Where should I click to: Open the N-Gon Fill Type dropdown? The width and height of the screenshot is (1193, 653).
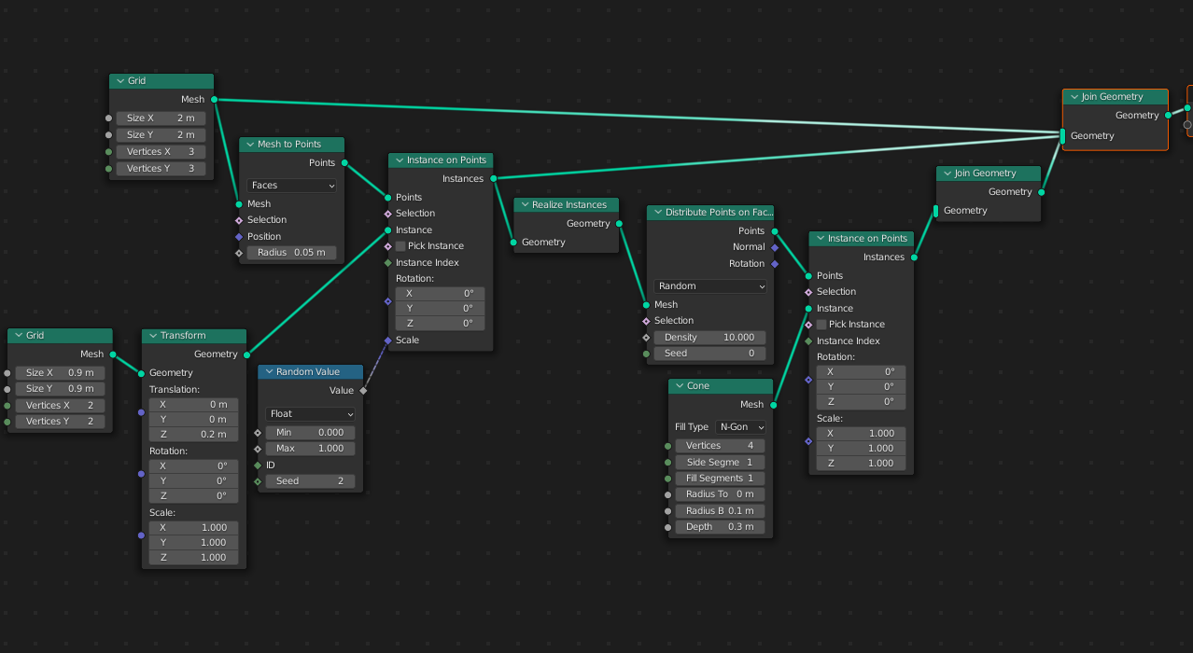pos(741,427)
